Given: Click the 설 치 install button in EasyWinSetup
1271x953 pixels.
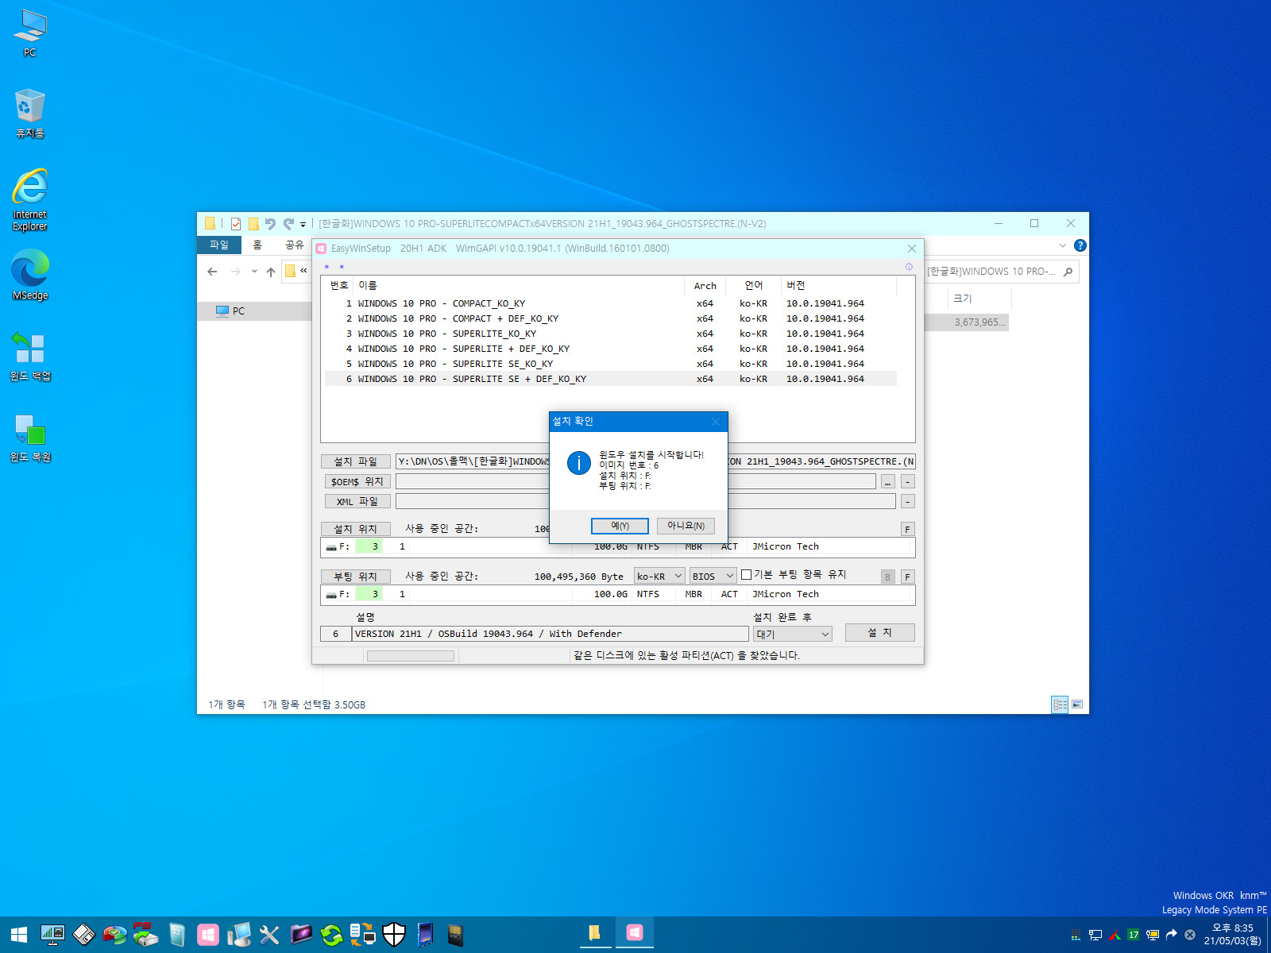Looking at the screenshot, I should click(879, 632).
